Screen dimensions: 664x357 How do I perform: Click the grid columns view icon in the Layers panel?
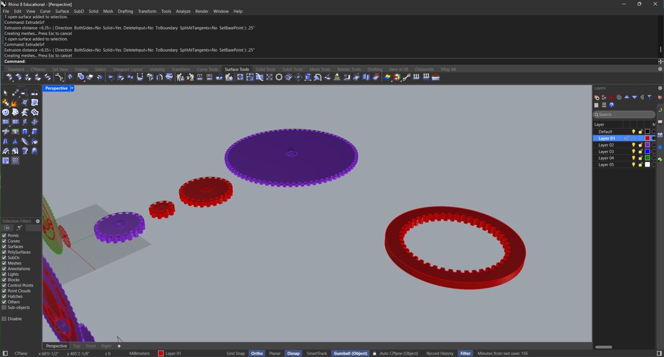(596, 105)
